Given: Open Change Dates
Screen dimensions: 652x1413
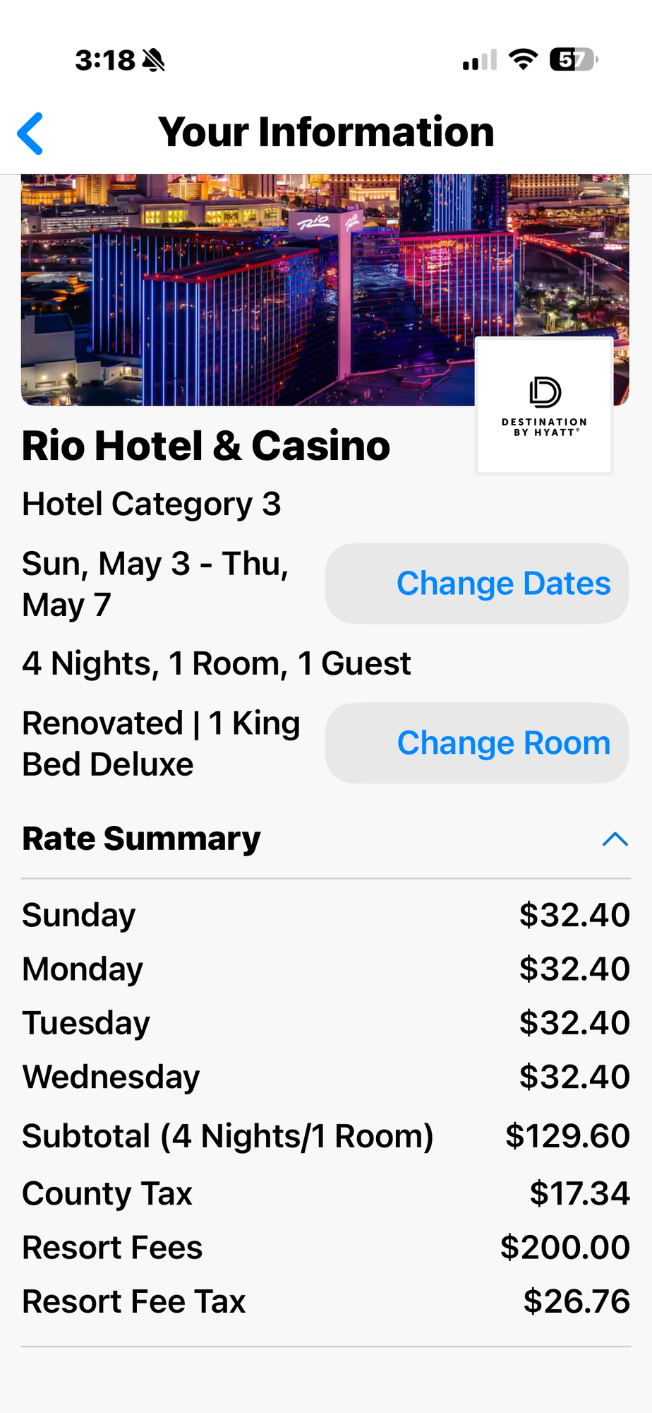Looking at the screenshot, I should tap(477, 584).
